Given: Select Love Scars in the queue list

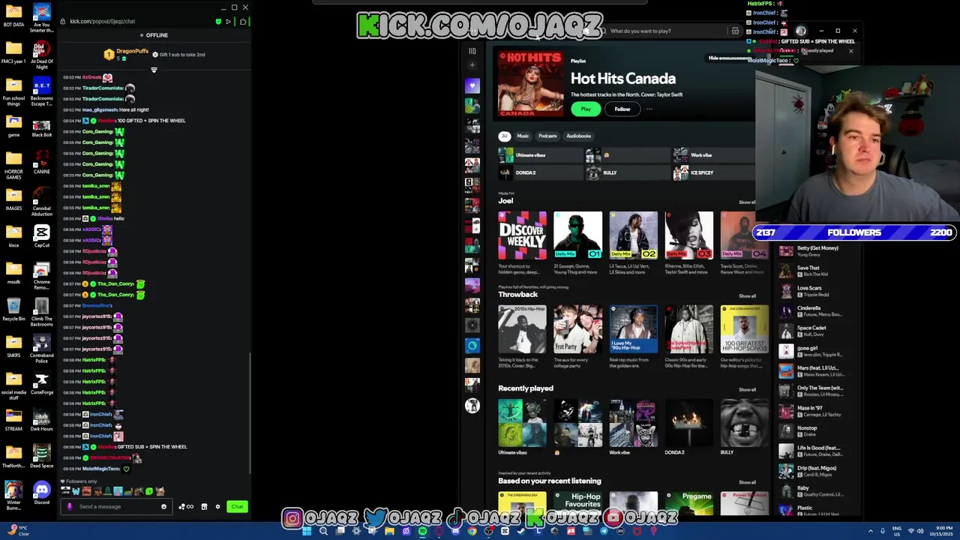Looking at the screenshot, I should point(817,291).
